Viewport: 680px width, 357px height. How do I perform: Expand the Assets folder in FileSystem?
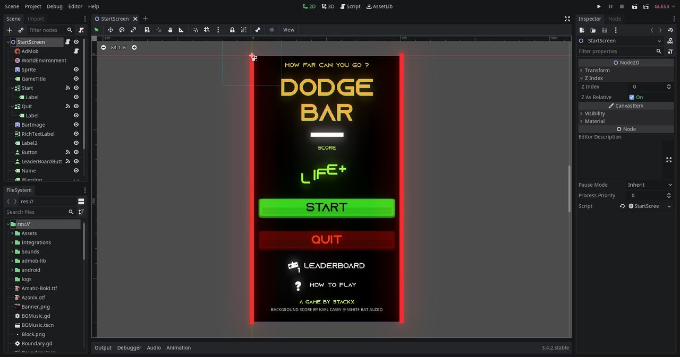pos(12,233)
